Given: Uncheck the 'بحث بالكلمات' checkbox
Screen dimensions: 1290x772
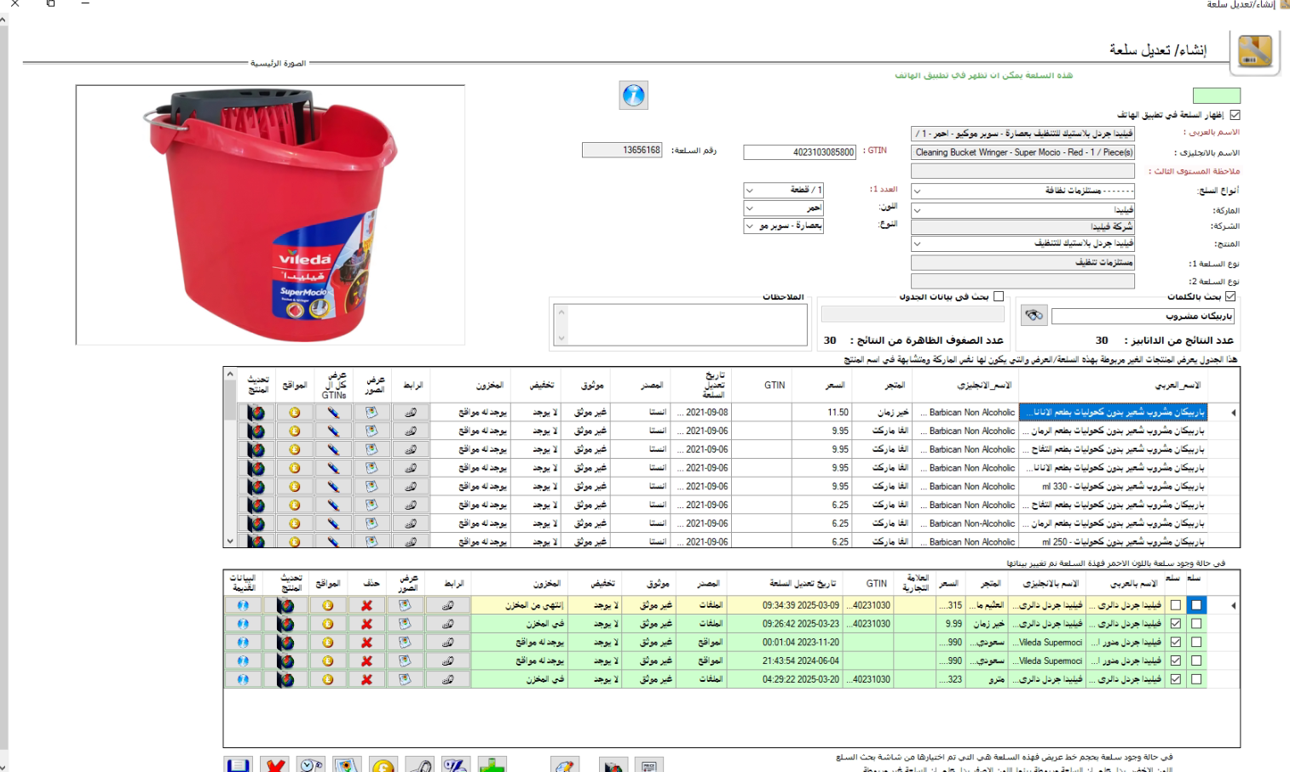Looking at the screenshot, I should coord(1230,297).
